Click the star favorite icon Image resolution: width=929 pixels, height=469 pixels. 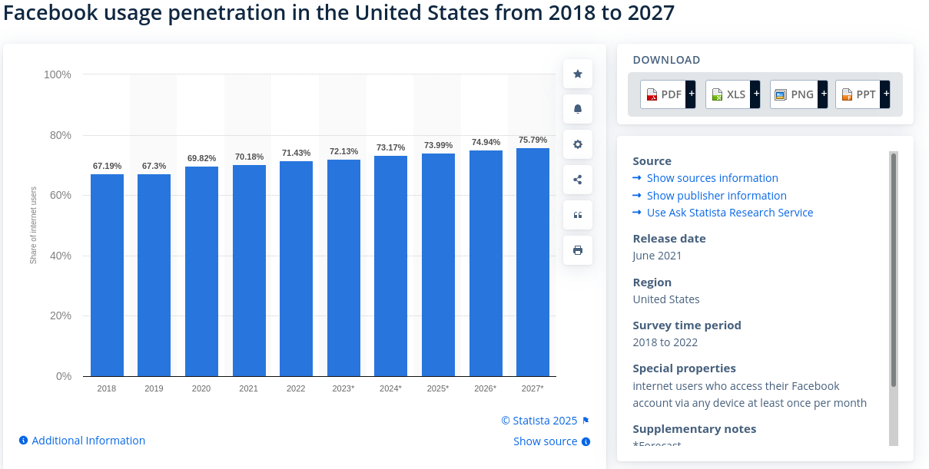(x=578, y=74)
